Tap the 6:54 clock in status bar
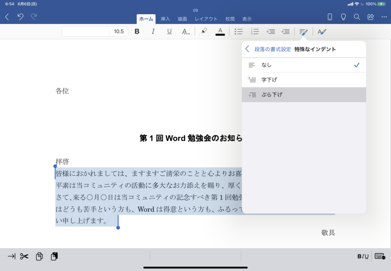 pos(10,4)
